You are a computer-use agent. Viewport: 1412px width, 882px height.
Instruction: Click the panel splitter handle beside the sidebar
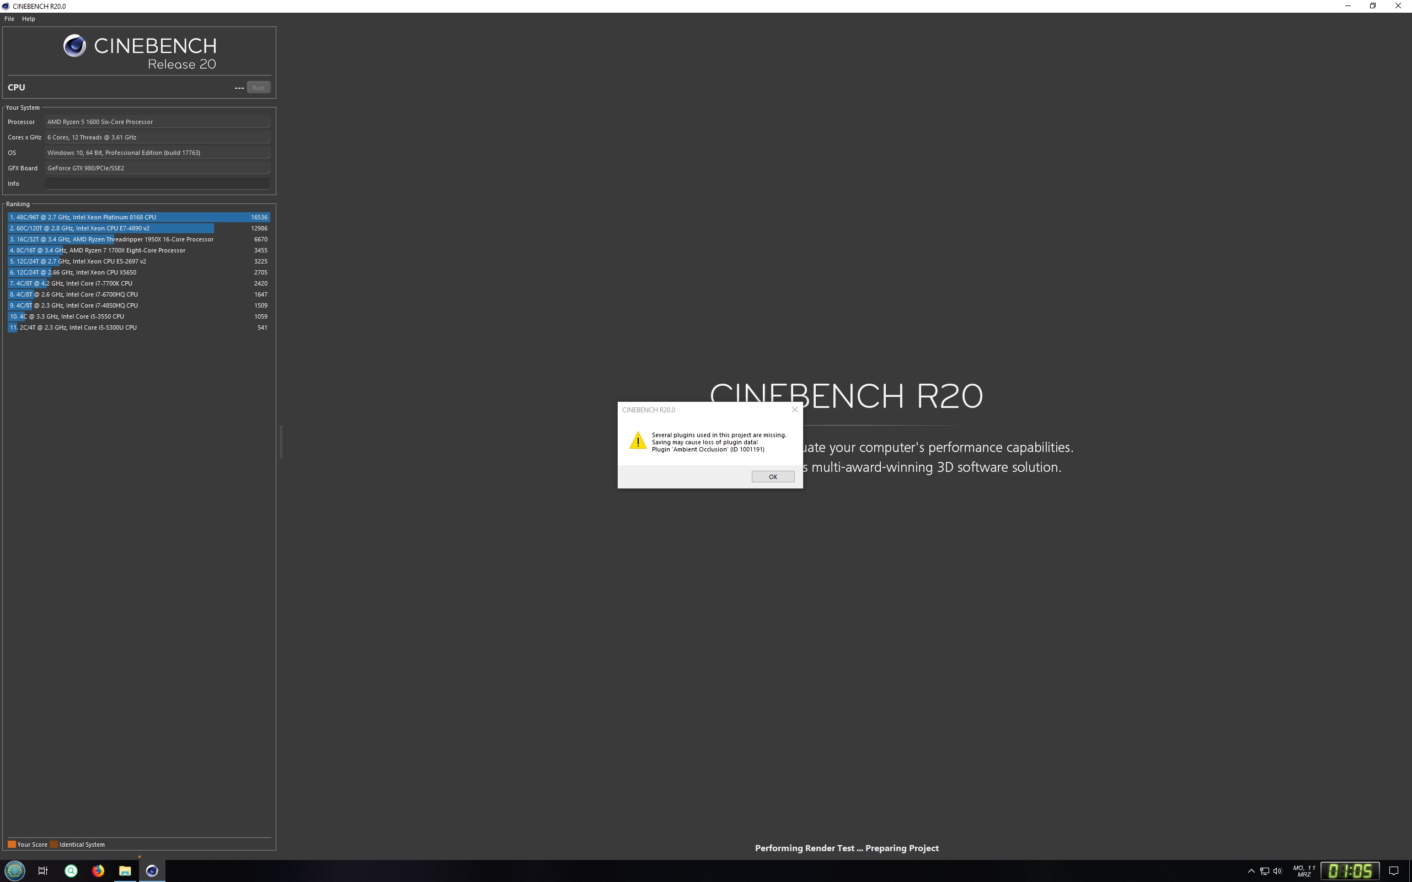click(281, 442)
